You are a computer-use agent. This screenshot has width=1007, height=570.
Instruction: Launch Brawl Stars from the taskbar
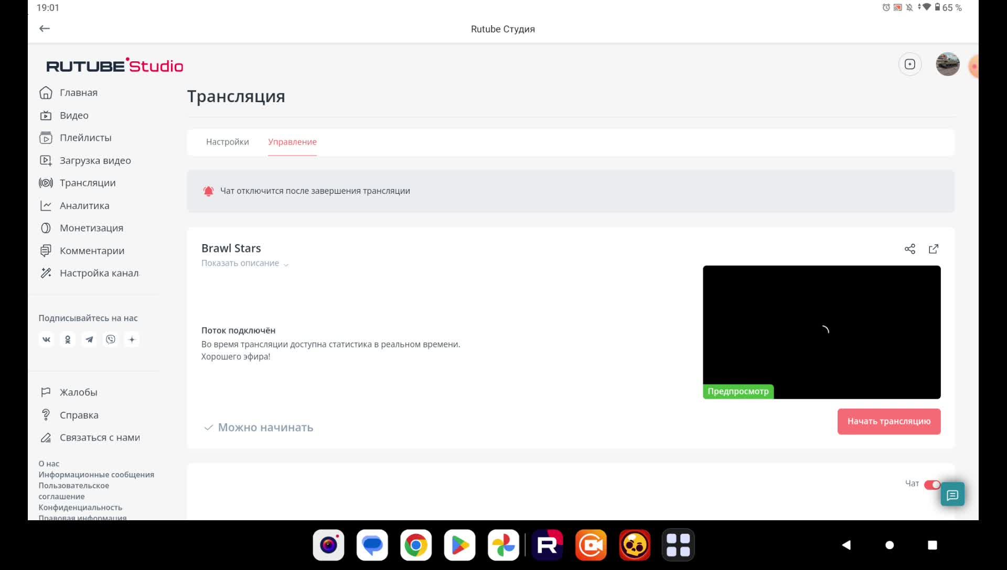pos(635,545)
